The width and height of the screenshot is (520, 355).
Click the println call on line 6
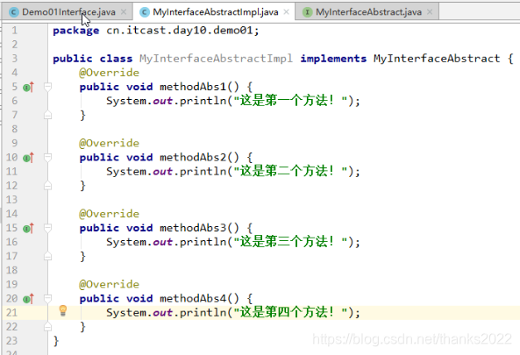pos(203,101)
